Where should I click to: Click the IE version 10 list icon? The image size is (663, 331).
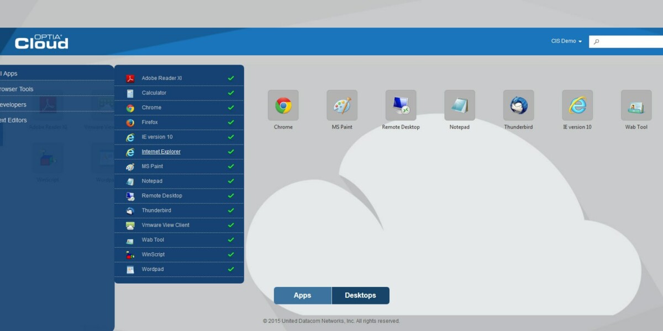130,137
